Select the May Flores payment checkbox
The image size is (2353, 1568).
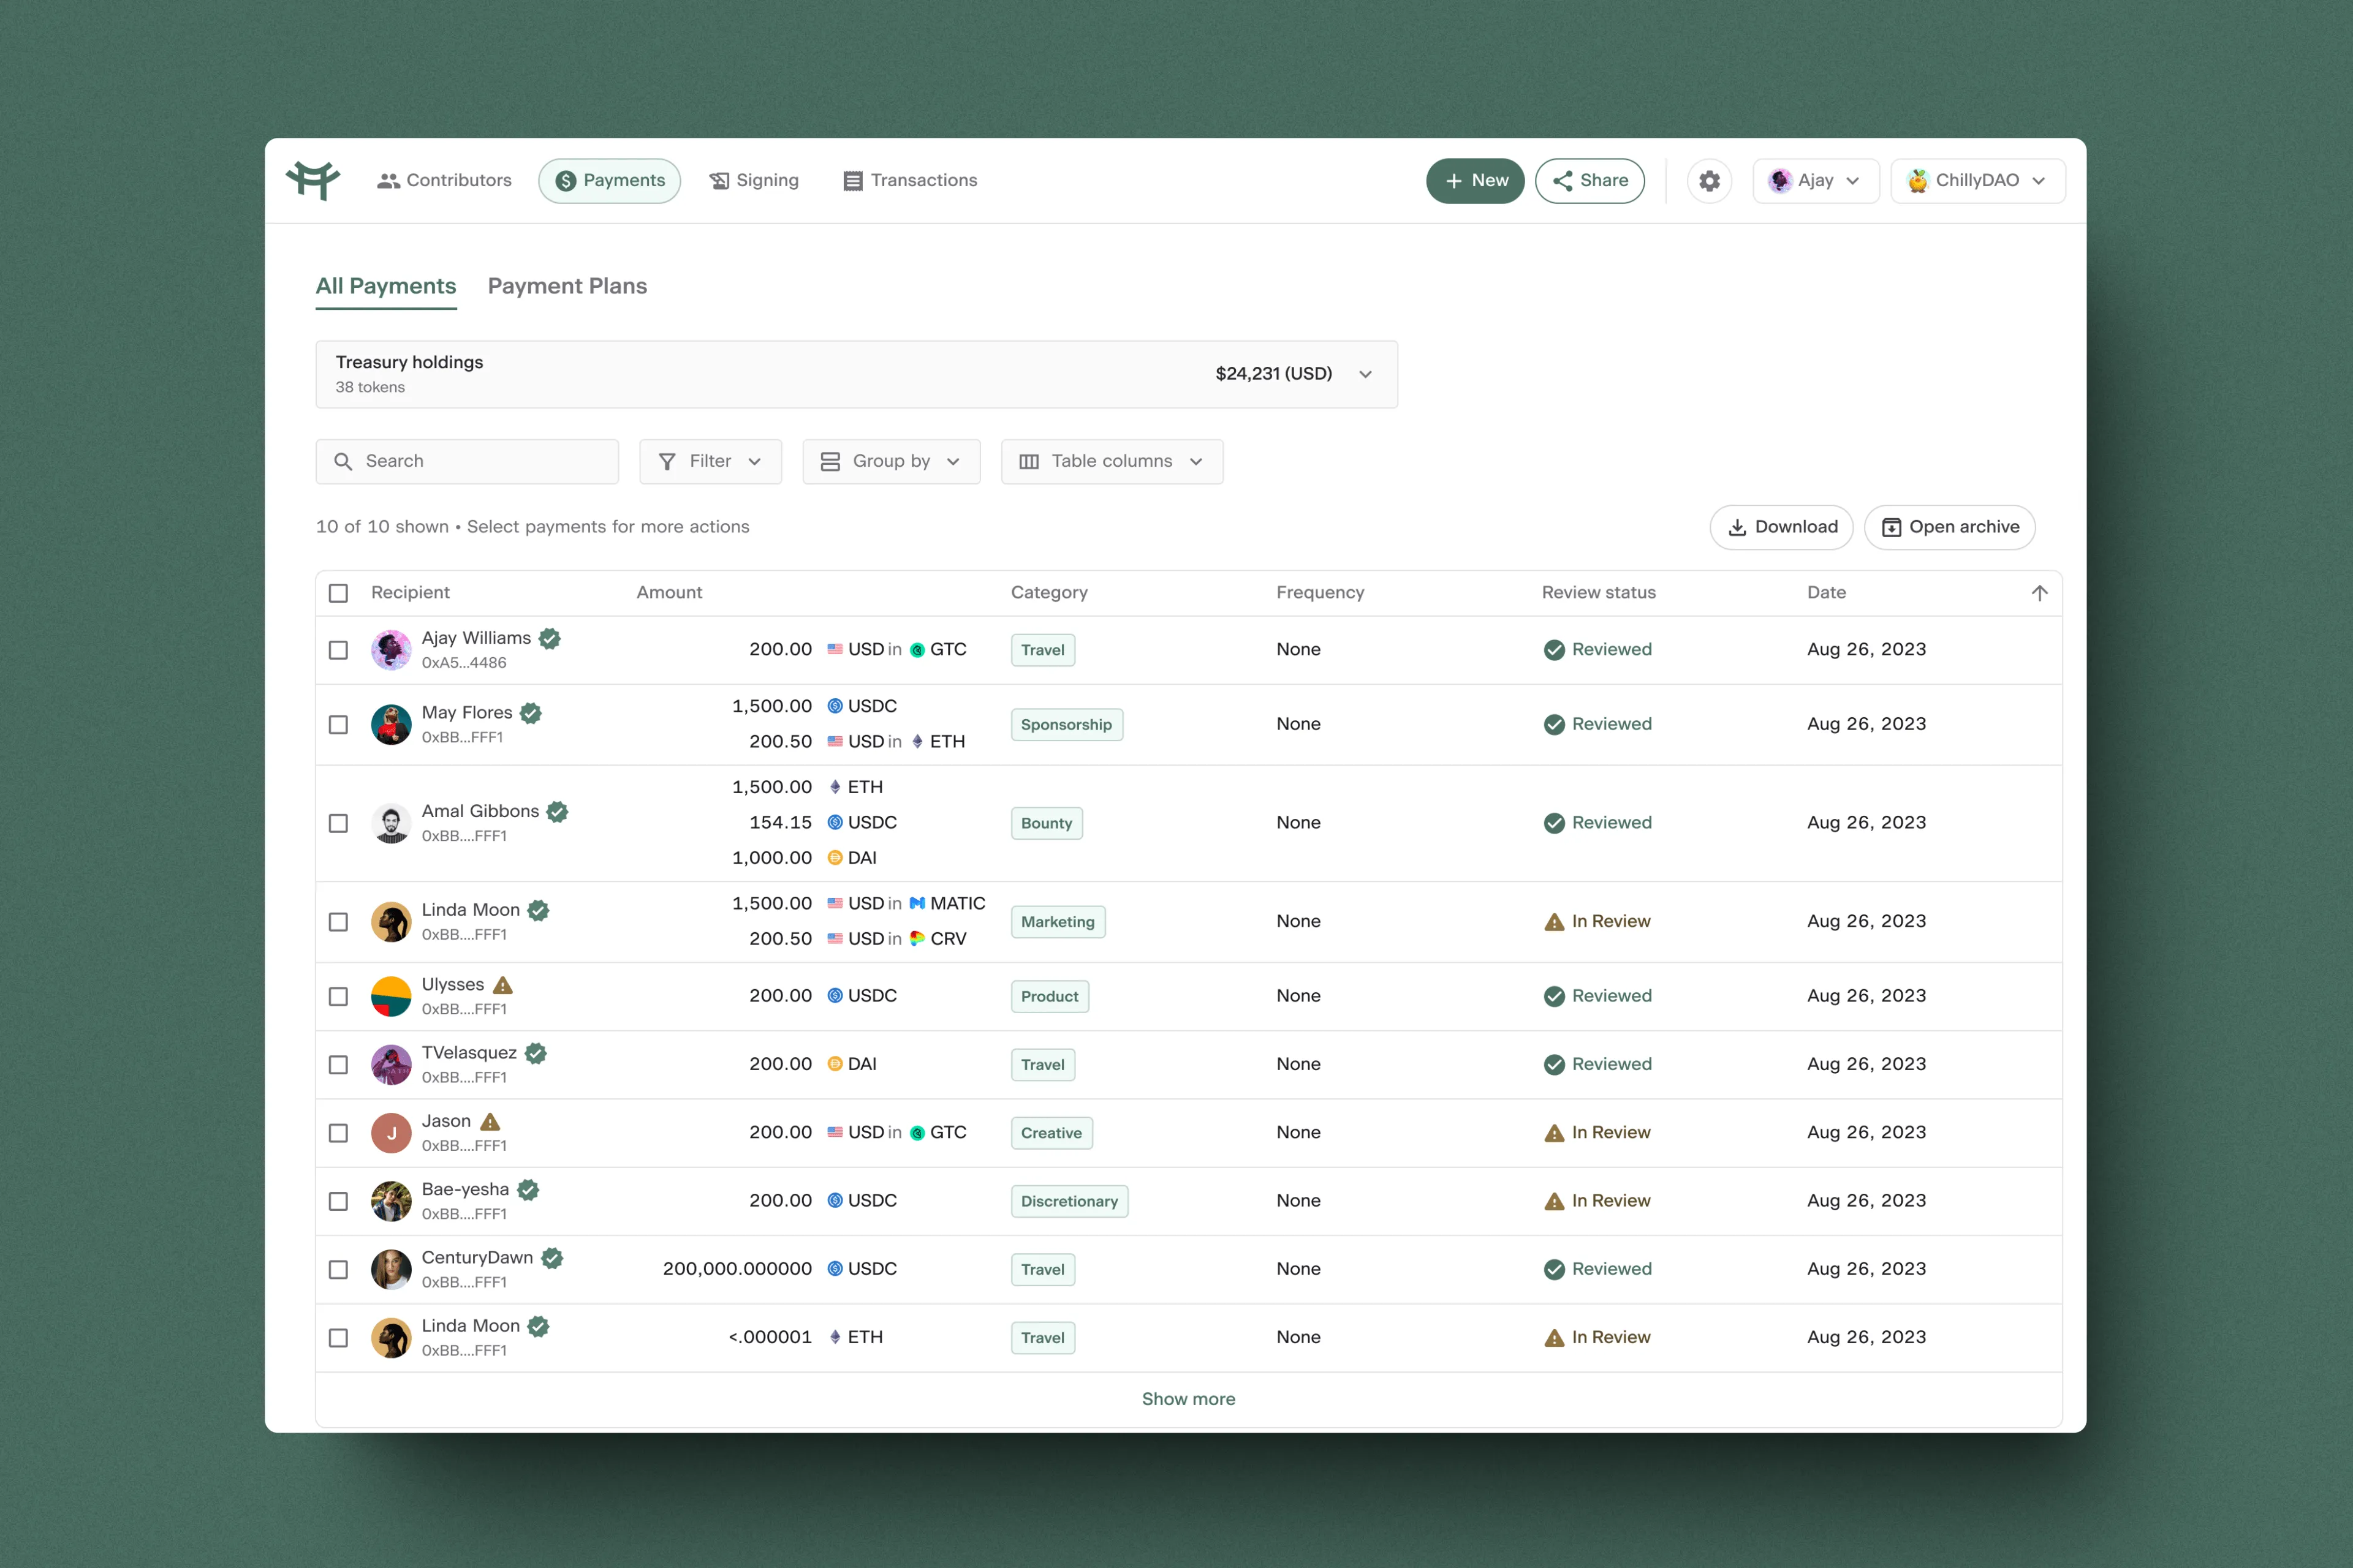coord(339,725)
